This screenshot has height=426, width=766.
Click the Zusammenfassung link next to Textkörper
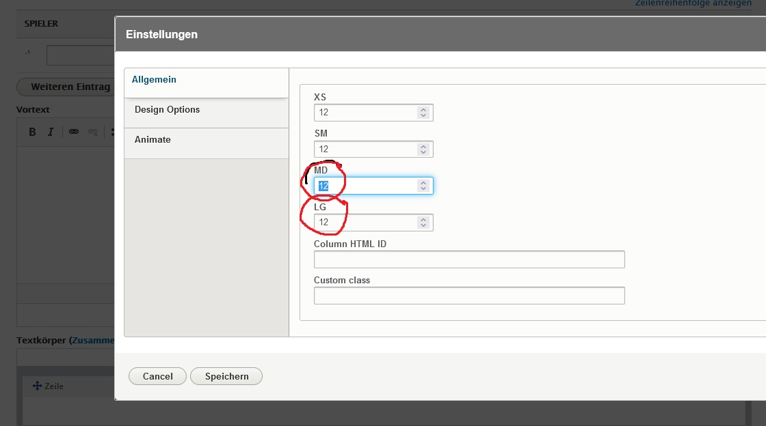click(x=93, y=340)
